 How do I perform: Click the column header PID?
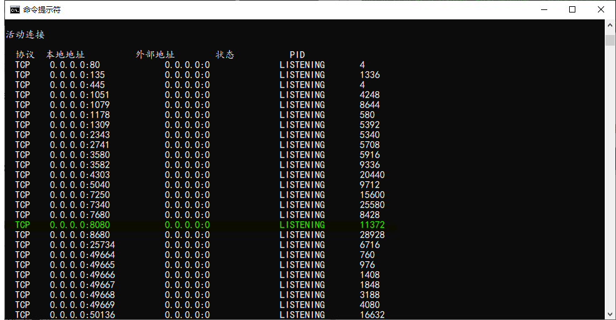[x=297, y=55]
